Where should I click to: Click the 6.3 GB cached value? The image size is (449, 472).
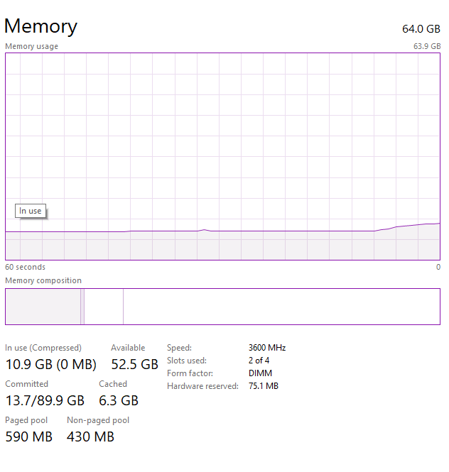pos(119,400)
